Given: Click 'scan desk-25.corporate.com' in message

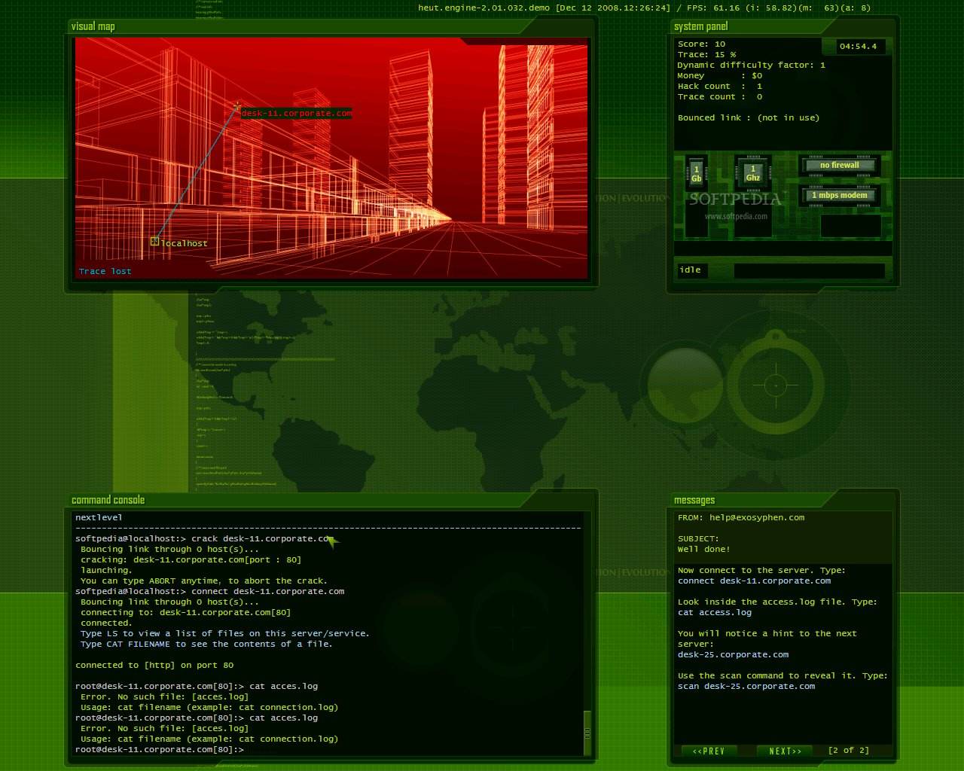Looking at the screenshot, I should pyautogui.click(x=746, y=686).
